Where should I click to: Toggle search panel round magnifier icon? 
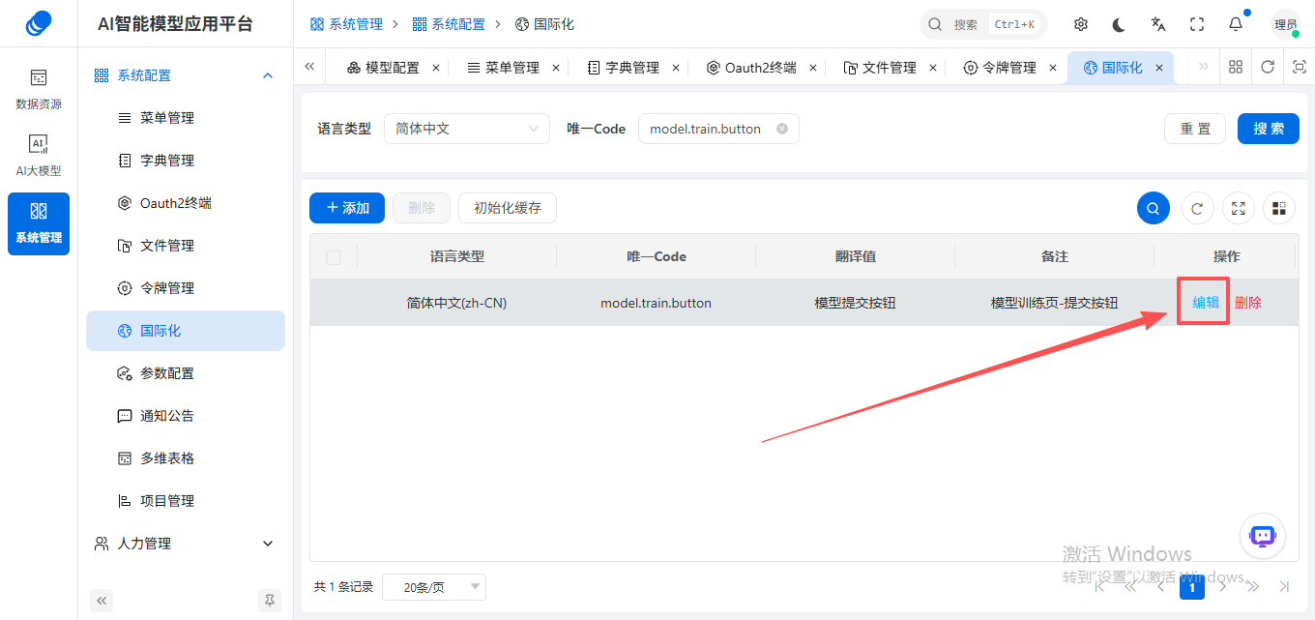1154,208
